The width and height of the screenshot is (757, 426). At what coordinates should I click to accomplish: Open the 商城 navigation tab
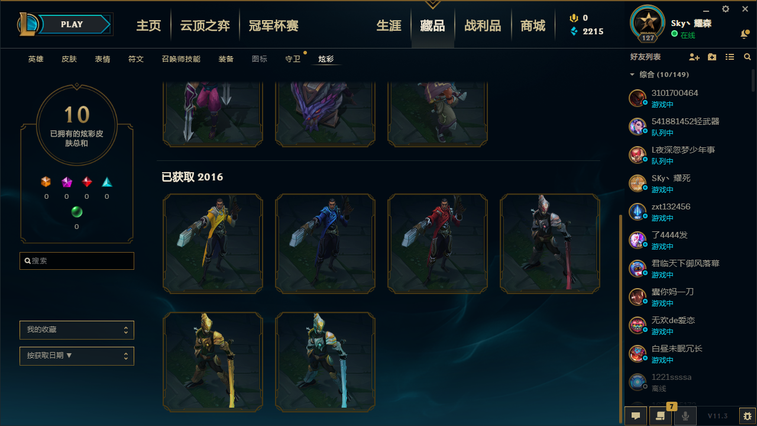click(x=533, y=26)
